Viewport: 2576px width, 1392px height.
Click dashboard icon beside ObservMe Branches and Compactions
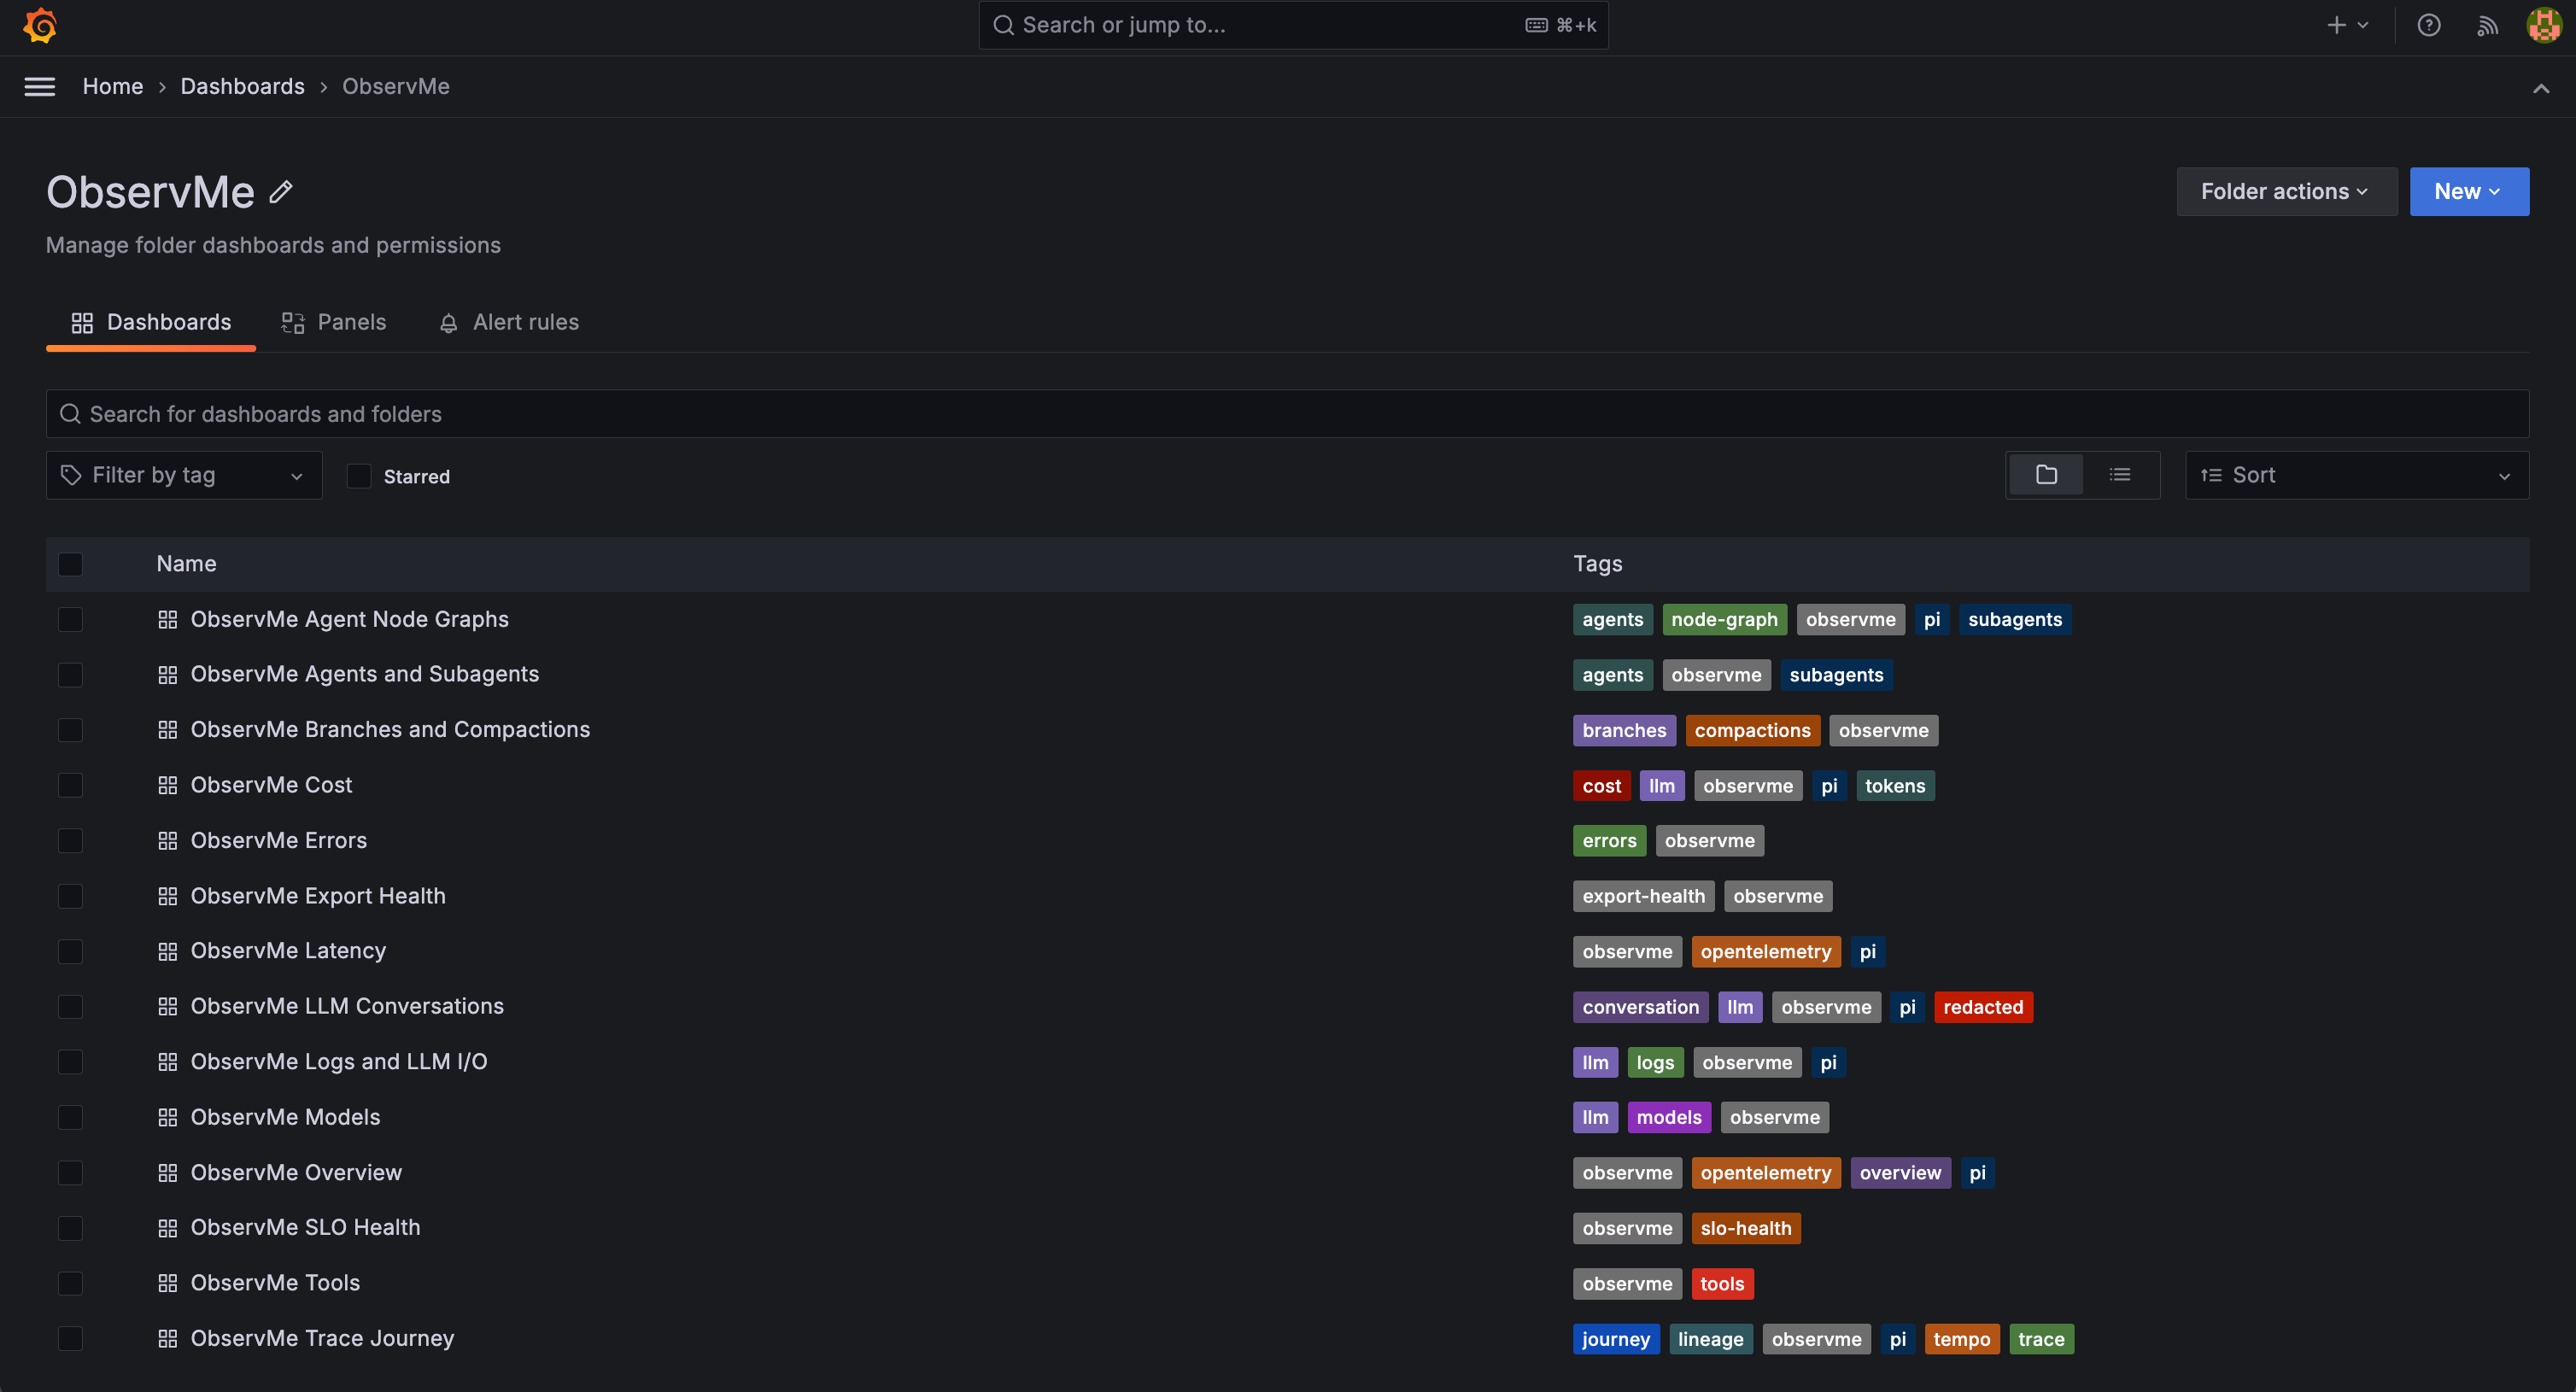coord(168,730)
